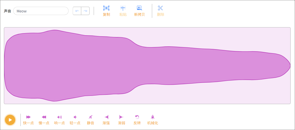
Task: Click the 反转 text label
Action: (x=137, y=123)
